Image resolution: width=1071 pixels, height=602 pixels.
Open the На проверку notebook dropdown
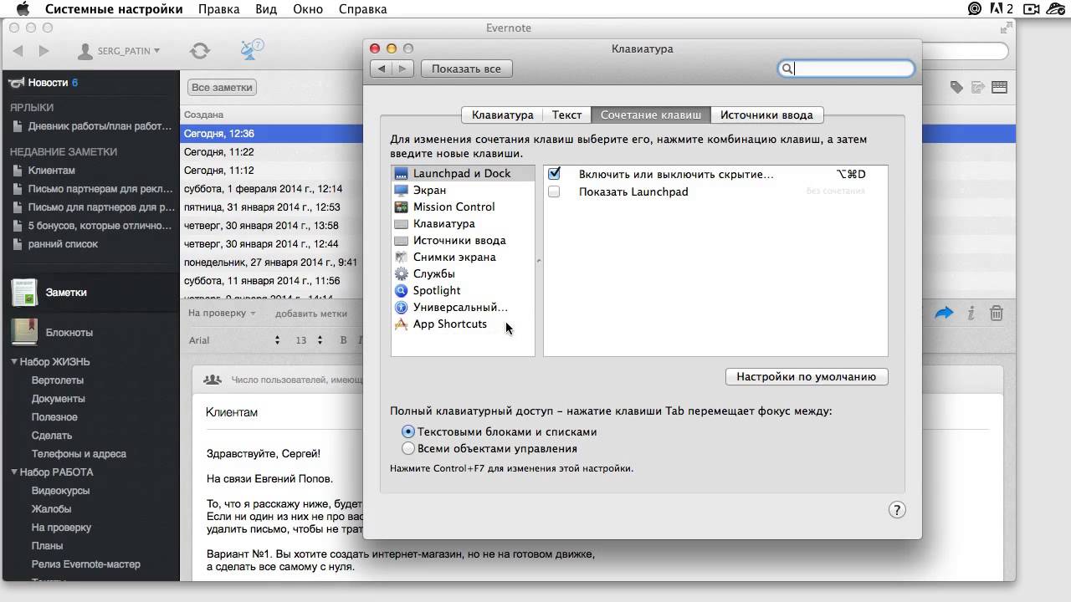pyautogui.click(x=222, y=314)
